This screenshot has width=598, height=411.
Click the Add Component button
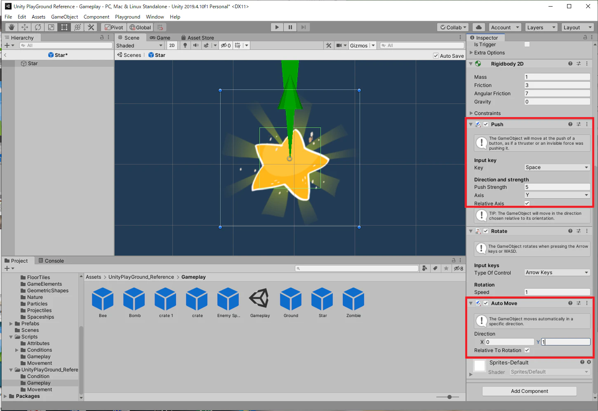click(x=530, y=391)
